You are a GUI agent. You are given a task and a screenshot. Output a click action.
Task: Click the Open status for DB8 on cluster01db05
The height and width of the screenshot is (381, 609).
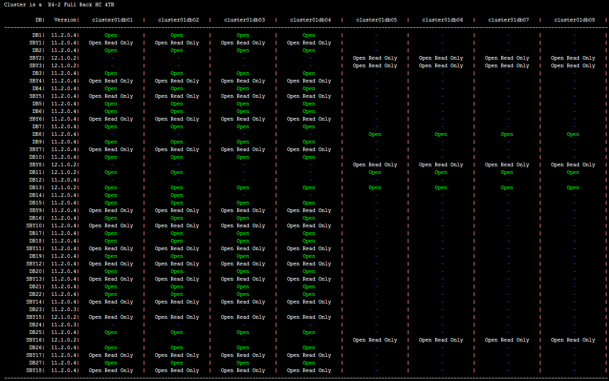tap(375, 134)
